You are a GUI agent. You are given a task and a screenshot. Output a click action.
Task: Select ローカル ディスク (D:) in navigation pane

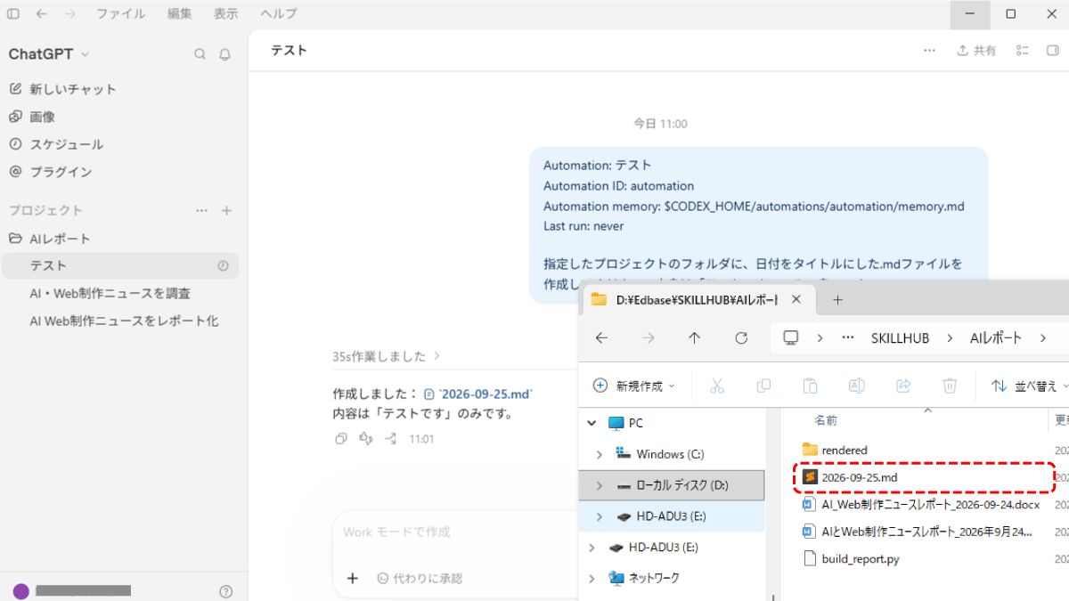(672, 485)
